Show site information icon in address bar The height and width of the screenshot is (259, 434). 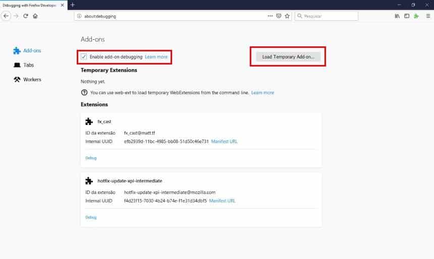pyautogui.click(x=79, y=16)
